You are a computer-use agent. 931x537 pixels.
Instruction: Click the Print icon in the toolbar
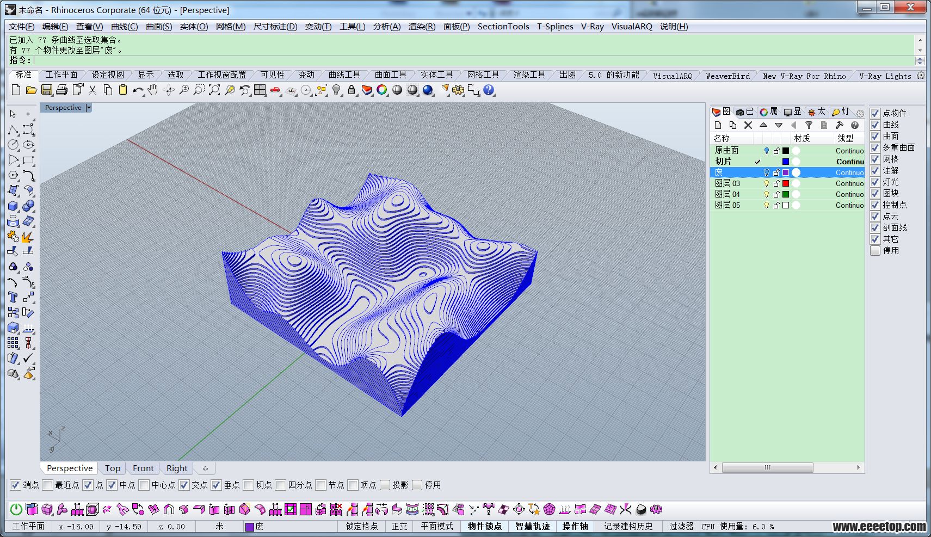coord(61,90)
